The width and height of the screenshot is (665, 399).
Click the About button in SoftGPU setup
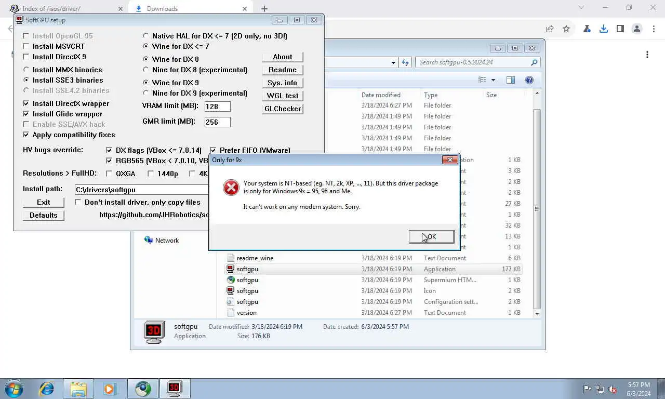[x=283, y=57]
